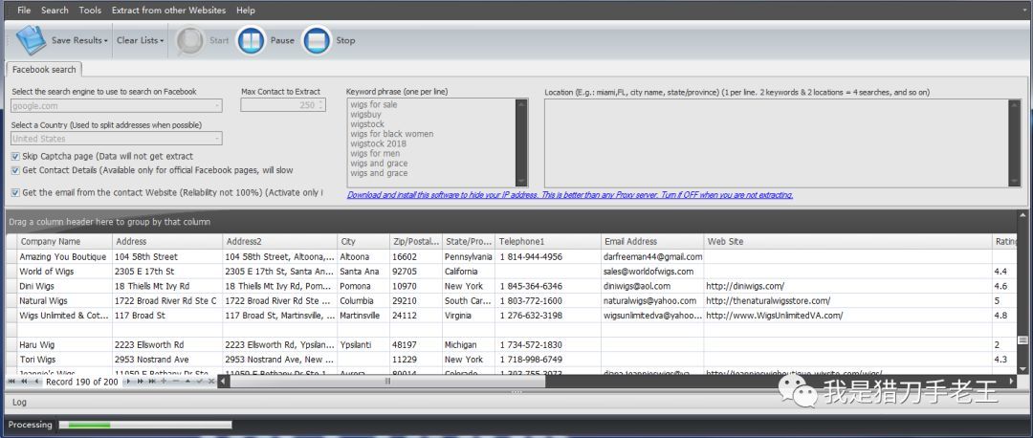1033x438 pixels.
Task: Click the 1 734-572-1830 telephone cell
Action: coord(548,344)
